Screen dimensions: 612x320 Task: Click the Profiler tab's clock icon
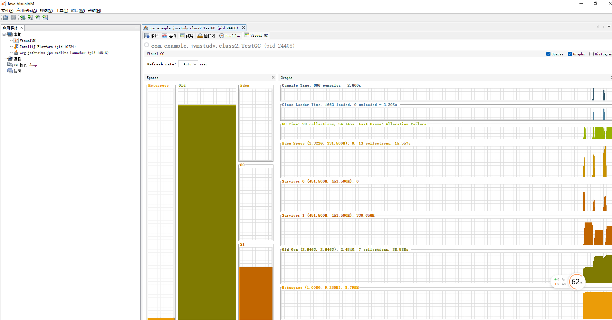point(222,36)
